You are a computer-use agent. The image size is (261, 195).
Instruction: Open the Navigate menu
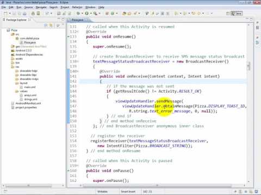41,7
